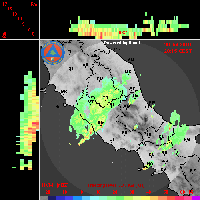
Task: Click the 'Powered by Himet' label
Action: click(122, 43)
